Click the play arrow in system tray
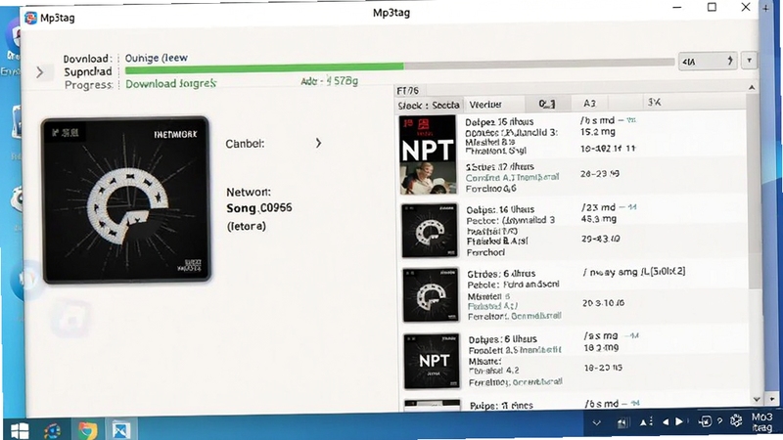783x440 pixels. 679,422
